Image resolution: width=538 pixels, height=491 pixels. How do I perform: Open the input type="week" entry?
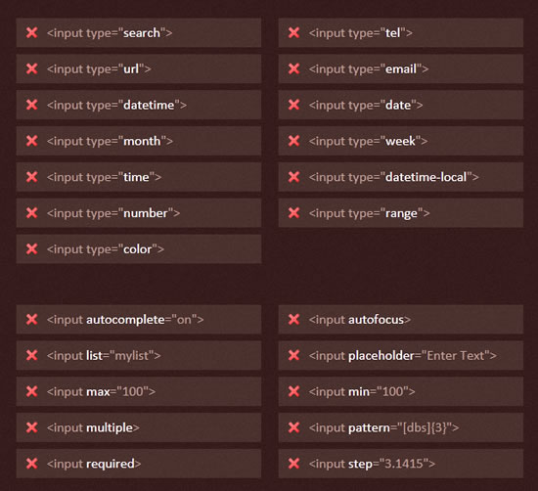(x=401, y=141)
